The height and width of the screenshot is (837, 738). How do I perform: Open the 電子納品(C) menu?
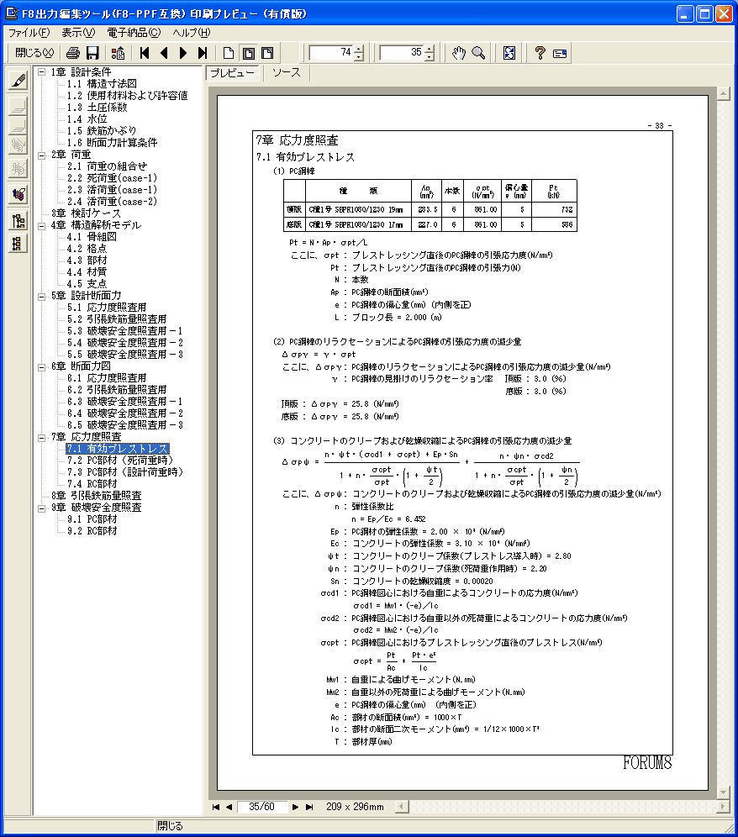[134, 33]
